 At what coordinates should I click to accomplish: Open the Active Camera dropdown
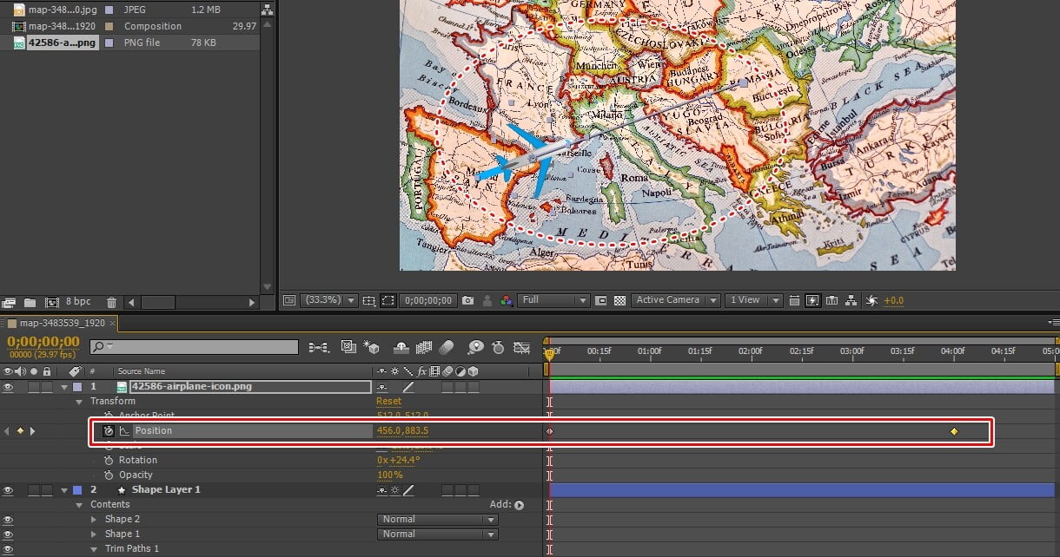[x=676, y=300]
